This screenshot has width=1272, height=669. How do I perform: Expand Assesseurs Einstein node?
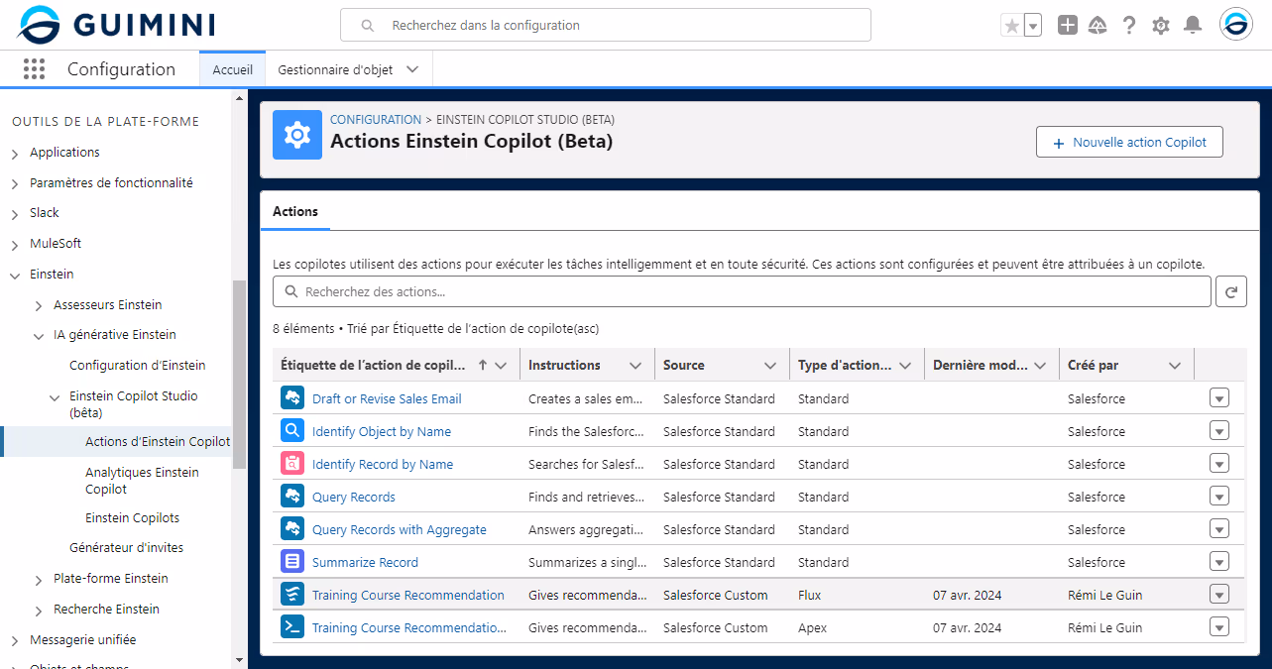click(x=39, y=305)
